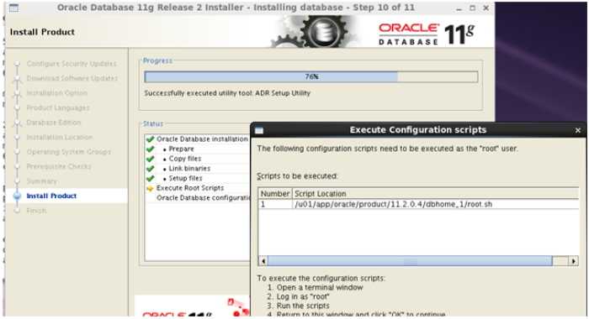Click the Number column header
This screenshot has height=319, width=589.
click(275, 194)
